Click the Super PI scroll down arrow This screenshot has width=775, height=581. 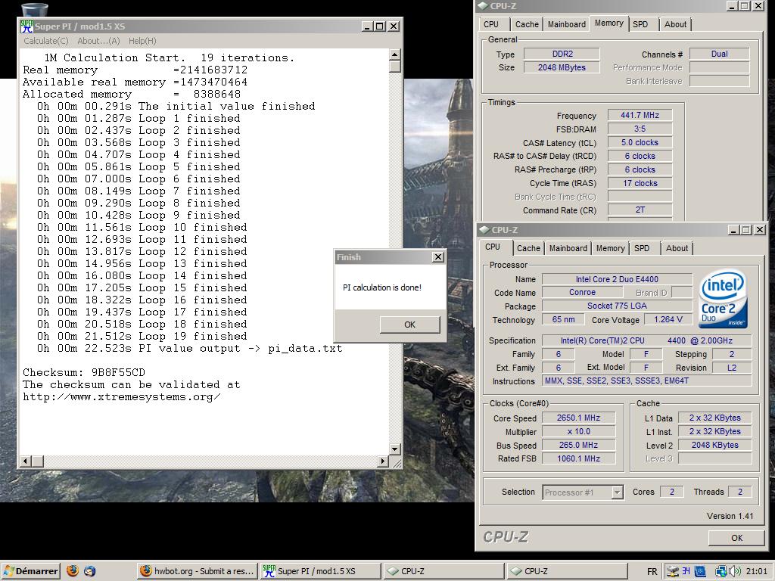(x=394, y=449)
